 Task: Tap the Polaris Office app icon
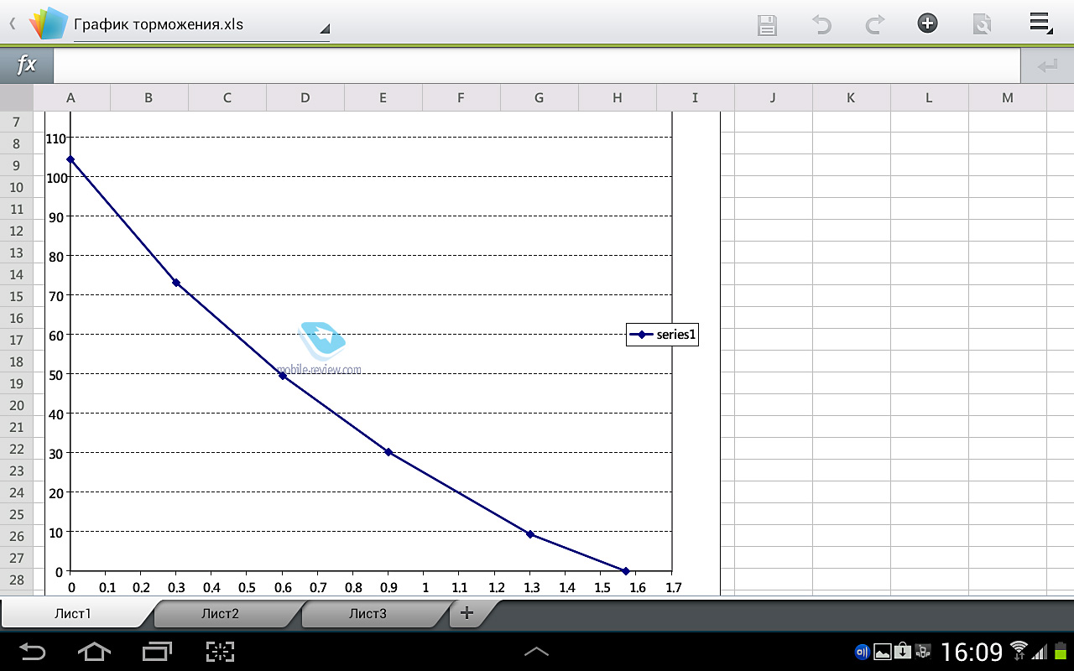point(47,24)
